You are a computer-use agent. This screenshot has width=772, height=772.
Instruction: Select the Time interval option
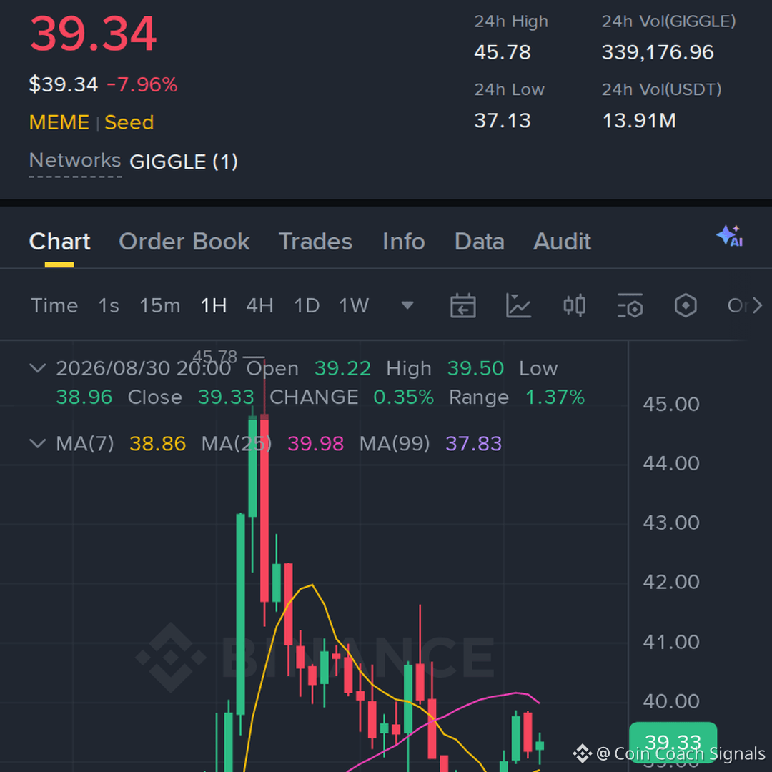[x=54, y=306]
